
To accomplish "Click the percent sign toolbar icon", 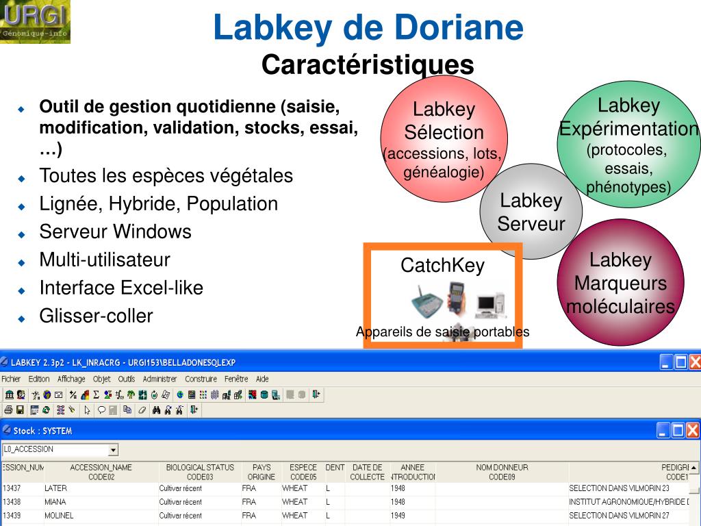I will pos(73,395).
